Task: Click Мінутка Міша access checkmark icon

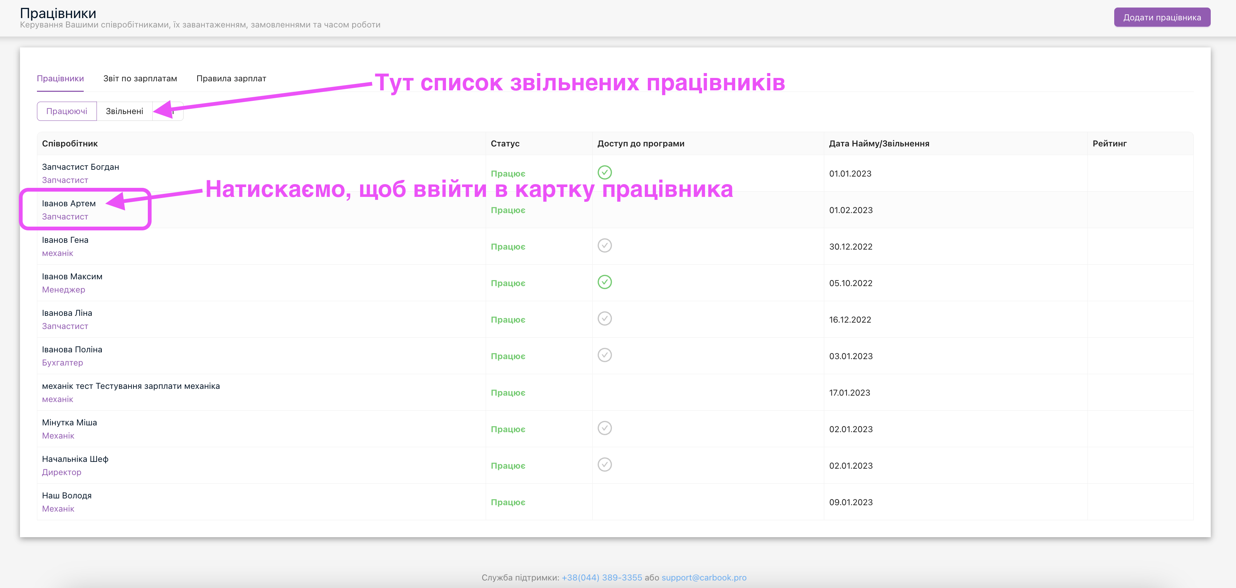Action: point(604,428)
